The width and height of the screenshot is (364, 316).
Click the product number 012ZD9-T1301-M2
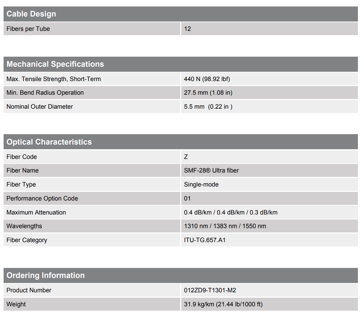tap(210, 290)
